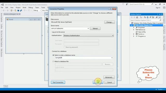This screenshot has height=93, width=166.
Task: Click the Cancel button in Connection Properties
Action: tap(109, 82)
